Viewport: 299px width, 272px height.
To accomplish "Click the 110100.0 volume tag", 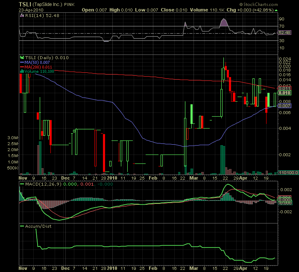I will point(288,172).
